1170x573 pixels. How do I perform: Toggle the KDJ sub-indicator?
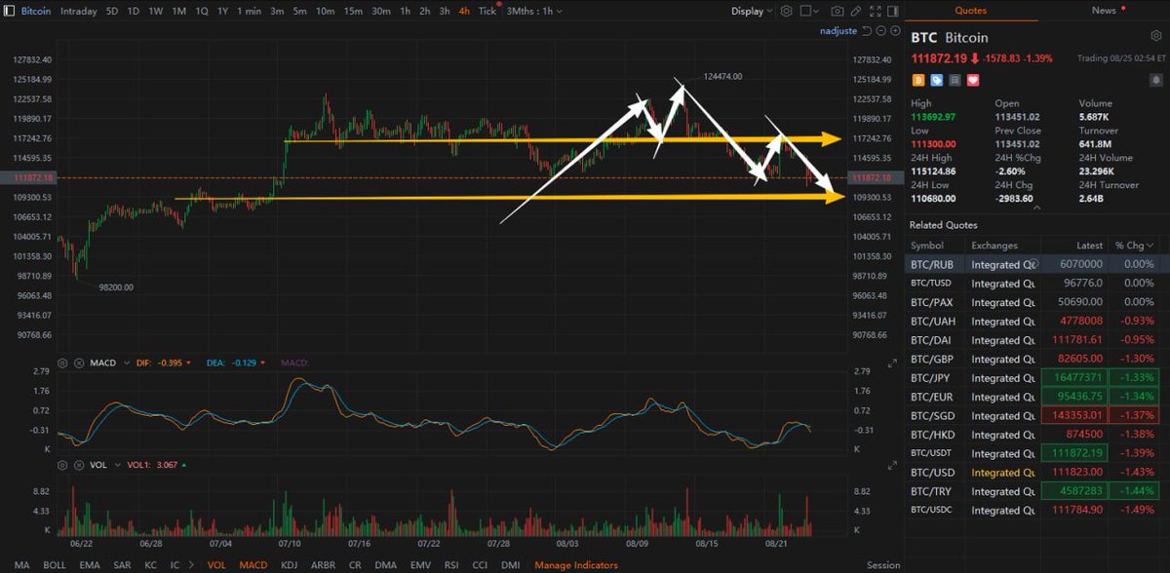coord(289,565)
